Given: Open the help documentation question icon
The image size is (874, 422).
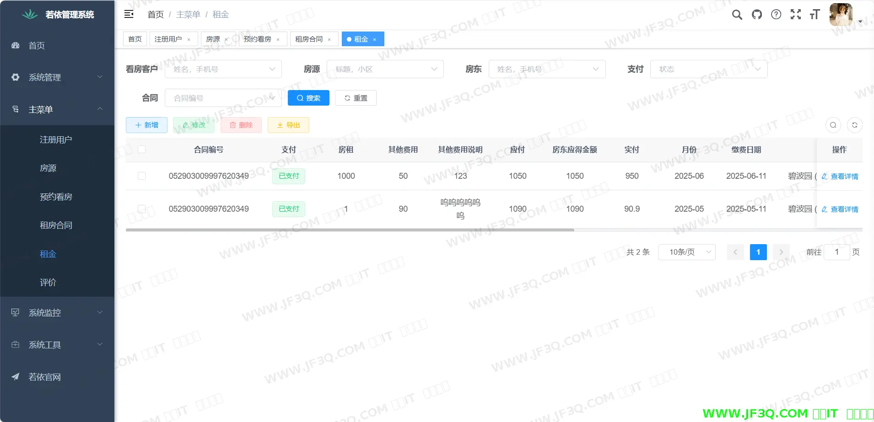Looking at the screenshot, I should coord(776,15).
